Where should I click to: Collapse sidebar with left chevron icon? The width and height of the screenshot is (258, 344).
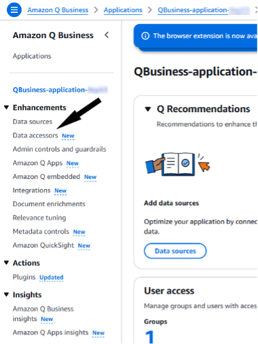point(107,35)
